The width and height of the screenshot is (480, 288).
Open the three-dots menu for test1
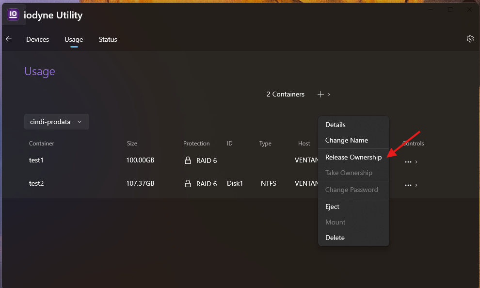click(408, 162)
